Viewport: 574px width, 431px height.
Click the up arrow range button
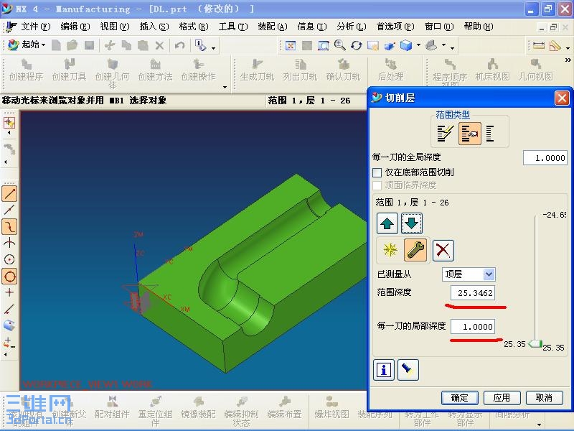click(x=387, y=223)
